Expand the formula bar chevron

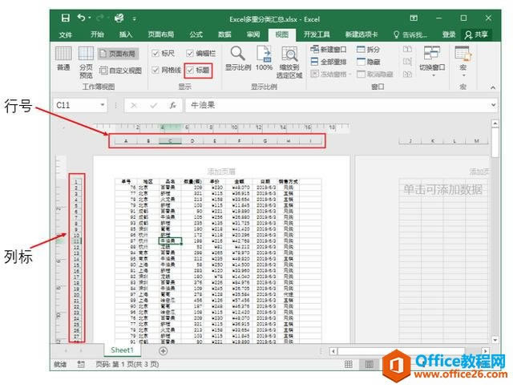(493, 105)
